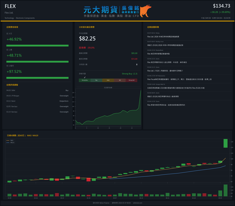
Task: Click the Yahoo Finance data source footer text
Action: (101, 203)
